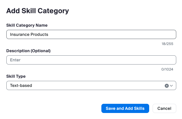
Task: Expand the Skill Type chevron arrow
Action: coord(172,85)
